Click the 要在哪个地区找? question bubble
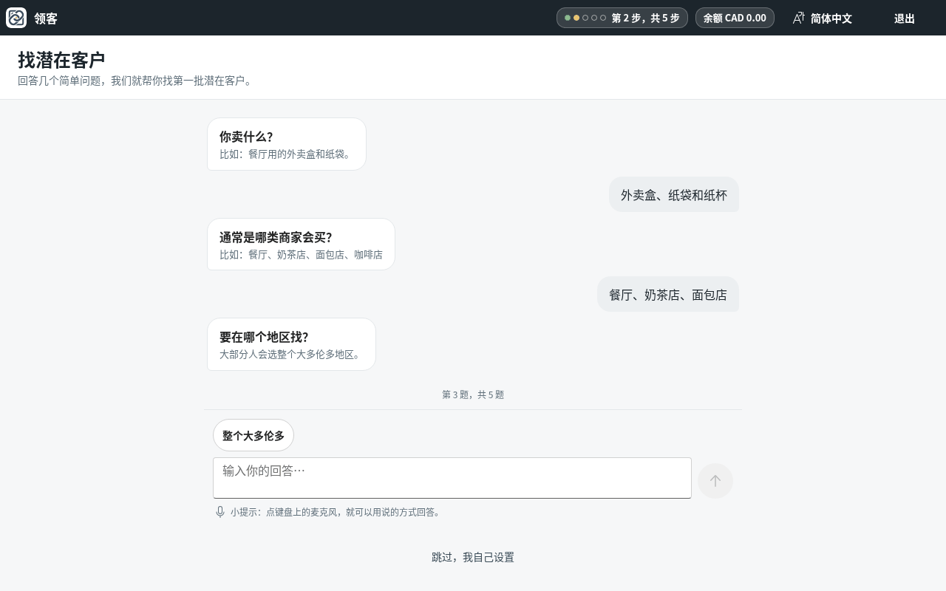946x591 pixels. tap(291, 344)
